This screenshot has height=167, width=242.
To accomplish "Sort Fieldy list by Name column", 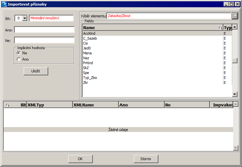I will click(153, 28).
